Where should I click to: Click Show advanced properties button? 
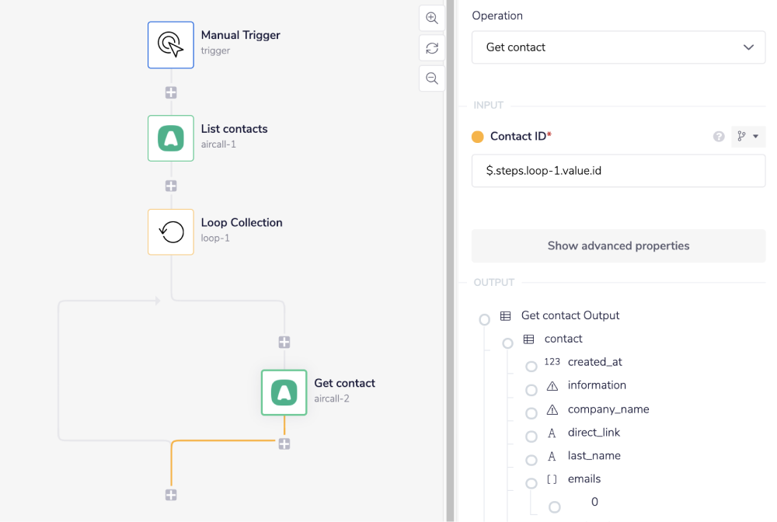point(618,245)
